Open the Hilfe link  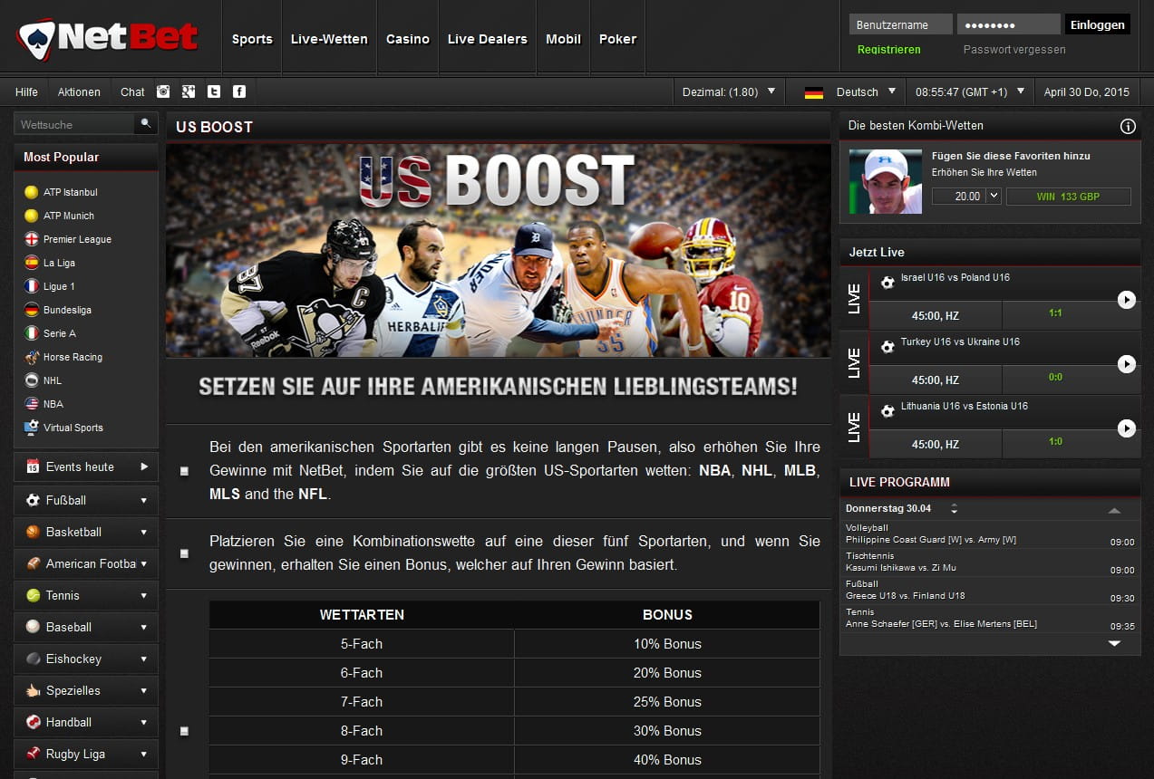tap(26, 91)
